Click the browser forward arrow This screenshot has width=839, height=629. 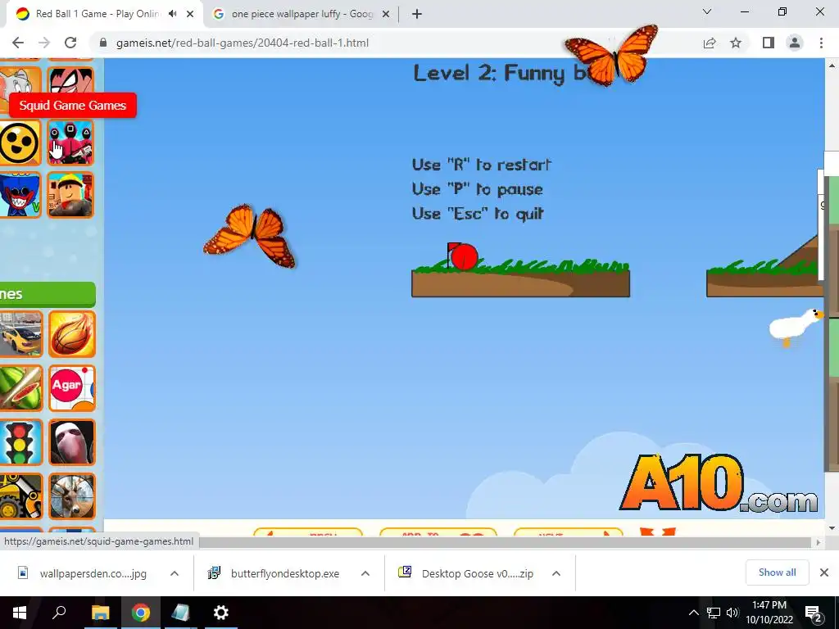(x=44, y=43)
